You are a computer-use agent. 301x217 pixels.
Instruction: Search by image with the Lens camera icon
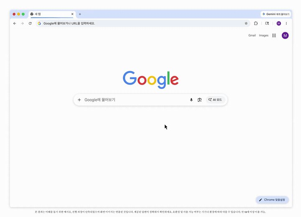point(200,100)
